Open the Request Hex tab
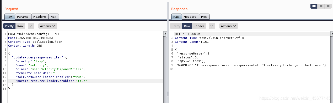This screenshot has height=103, width=333. (53, 17)
